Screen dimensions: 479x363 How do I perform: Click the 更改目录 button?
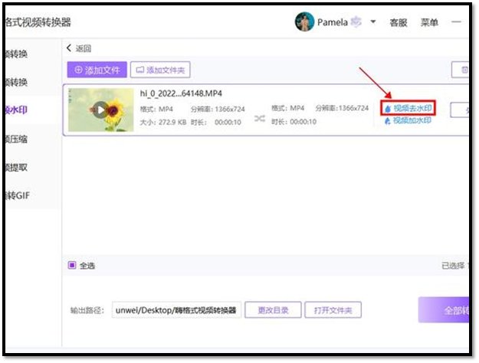pyautogui.click(x=273, y=310)
